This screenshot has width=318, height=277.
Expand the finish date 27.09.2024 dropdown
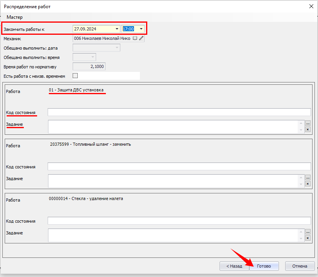(x=117, y=29)
